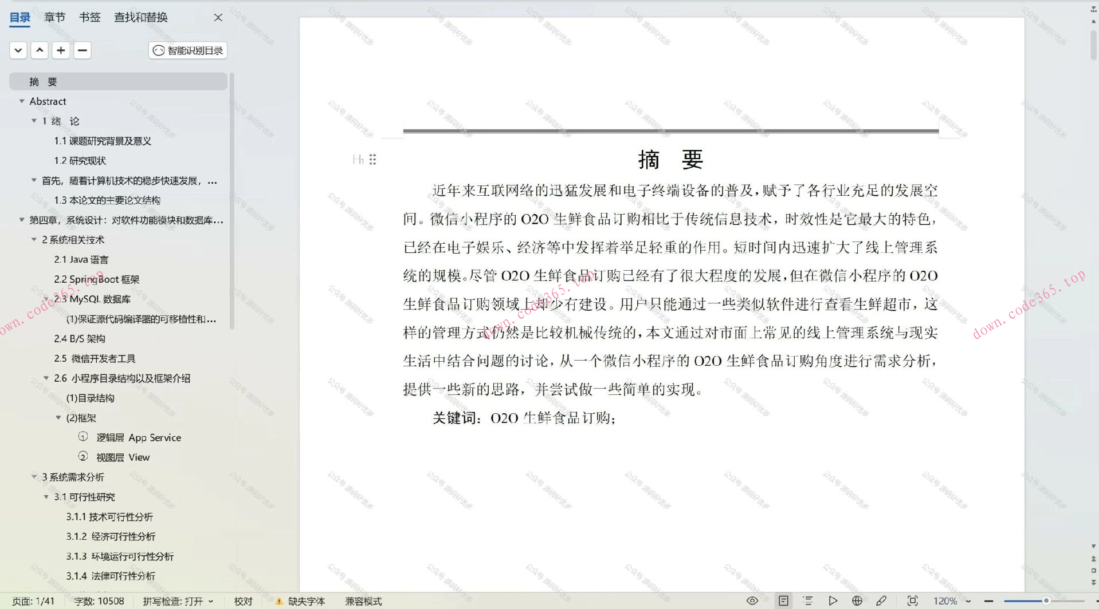Image resolution: width=1099 pixels, height=609 pixels.
Task: Select the 目录 (catalog) panel icon
Action: point(19,17)
